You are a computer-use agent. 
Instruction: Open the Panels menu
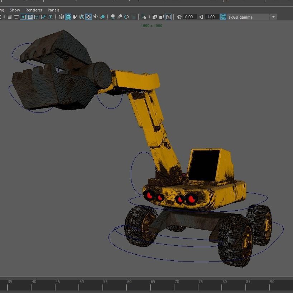pyautogui.click(x=53, y=10)
